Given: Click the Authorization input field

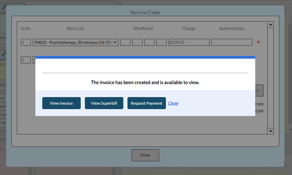Looking at the screenshot, I should tap(232, 42).
